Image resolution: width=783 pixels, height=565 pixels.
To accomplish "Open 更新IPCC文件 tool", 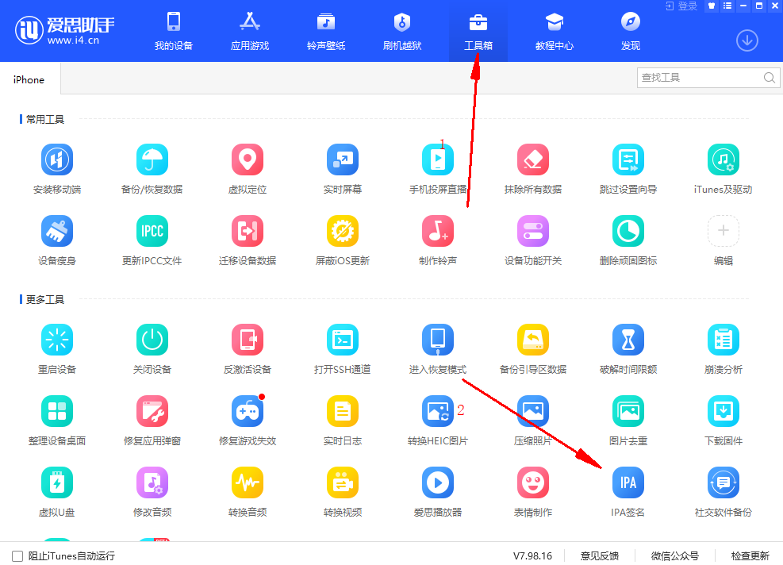I will (152, 231).
